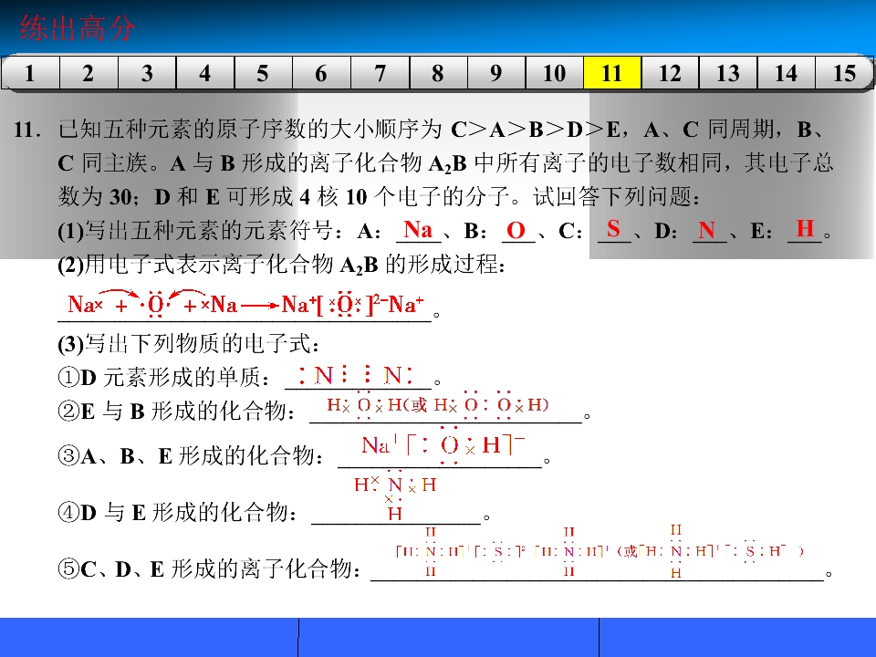Click the red title 练出高分
Viewport: 876px width, 657px height.
tap(78, 28)
